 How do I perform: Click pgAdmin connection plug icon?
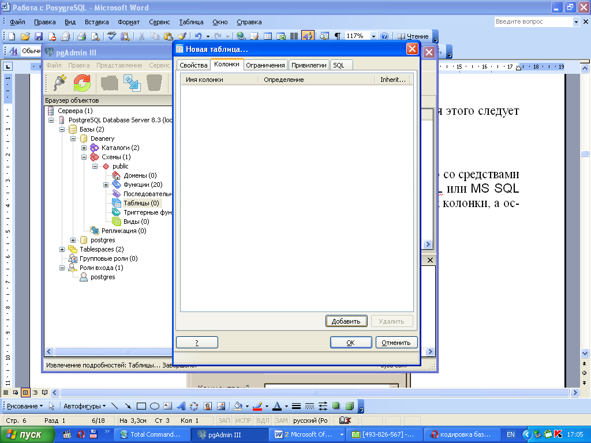click(x=59, y=82)
